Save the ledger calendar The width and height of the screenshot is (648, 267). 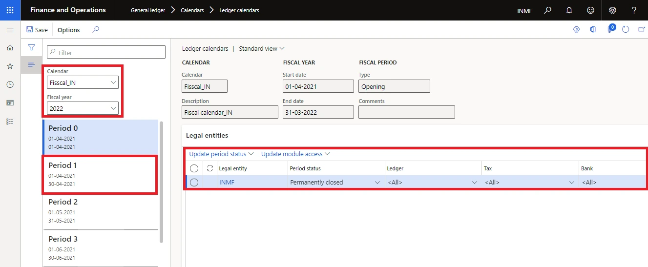(x=37, y=30)
